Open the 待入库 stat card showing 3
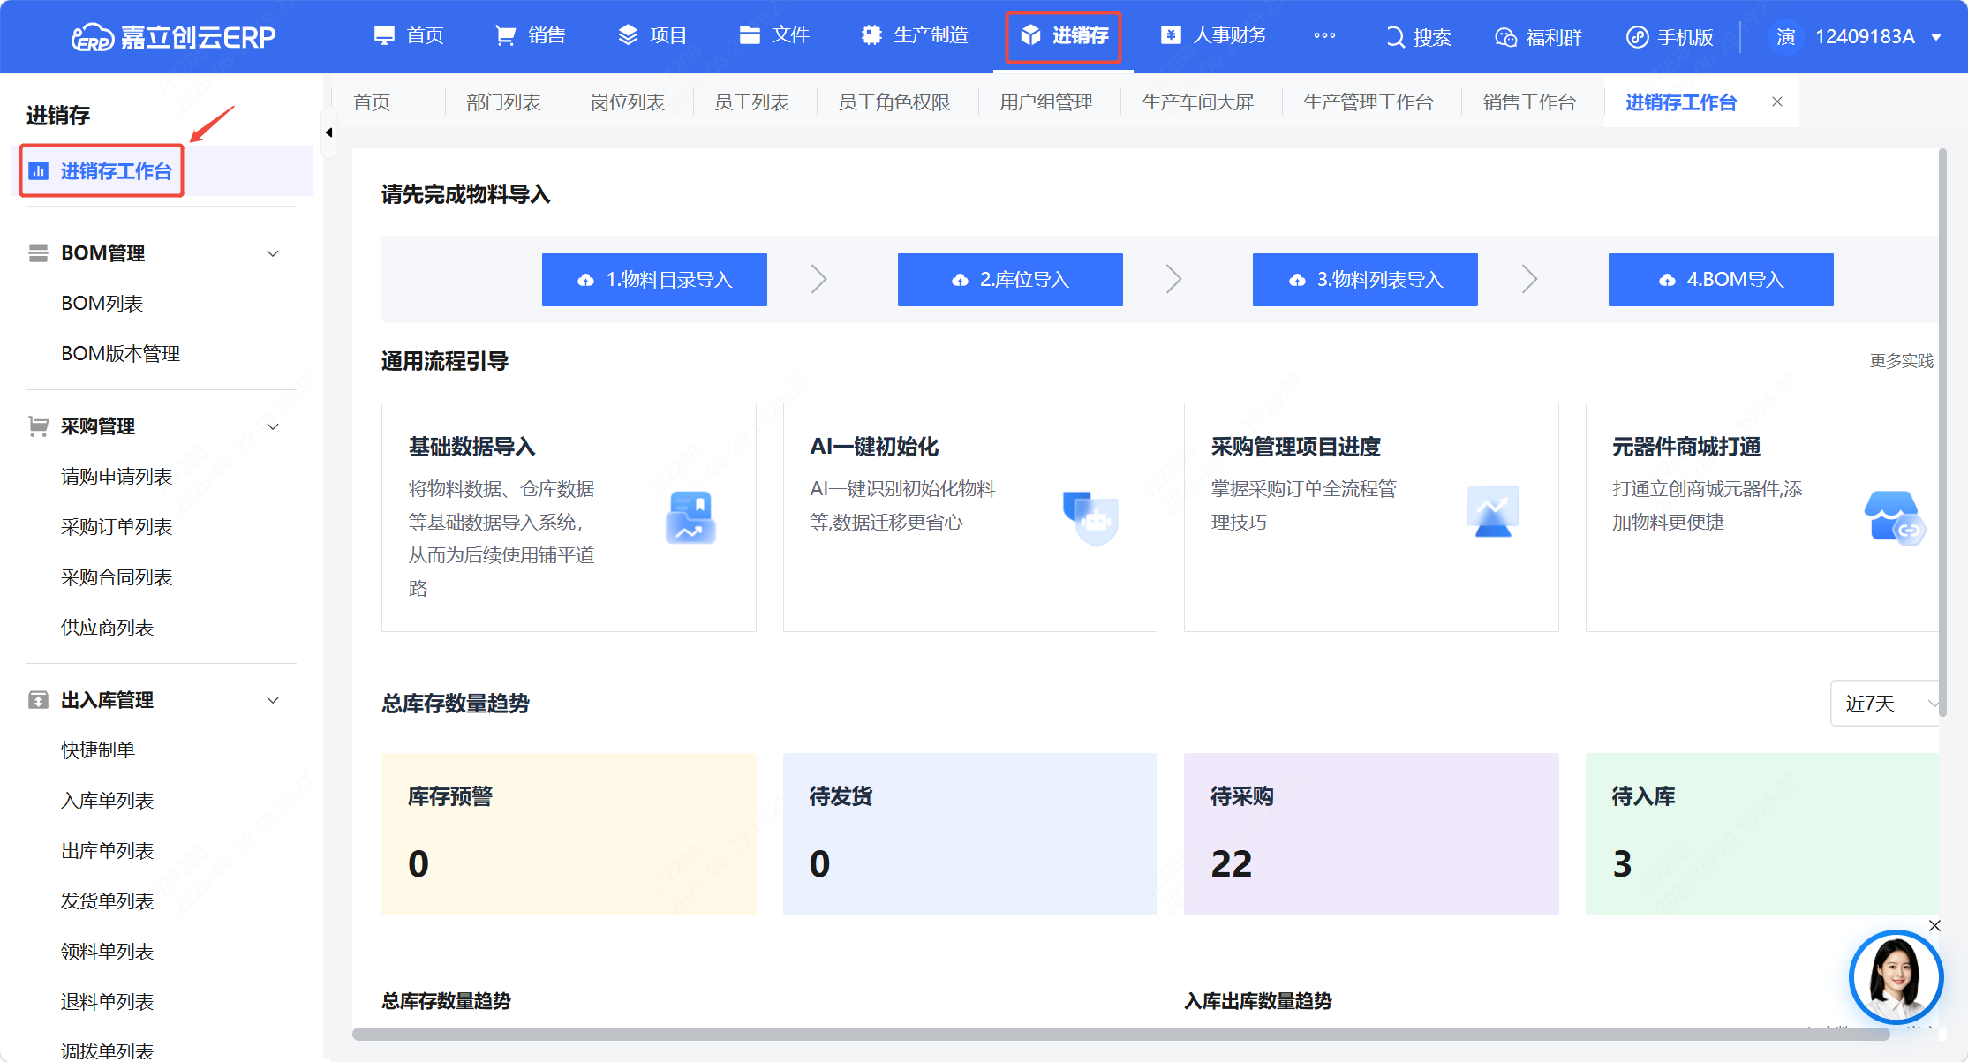This screenshot has width=1968, height=1062. (x=1762, y=834)
